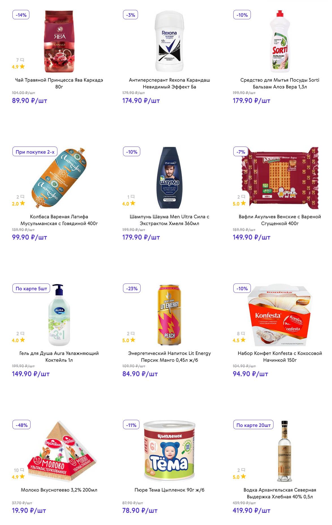332x525 pixels.
Task: Click the comment icon on Шаума shampoo
Action: pyautogui.click(x=133, y=196)
